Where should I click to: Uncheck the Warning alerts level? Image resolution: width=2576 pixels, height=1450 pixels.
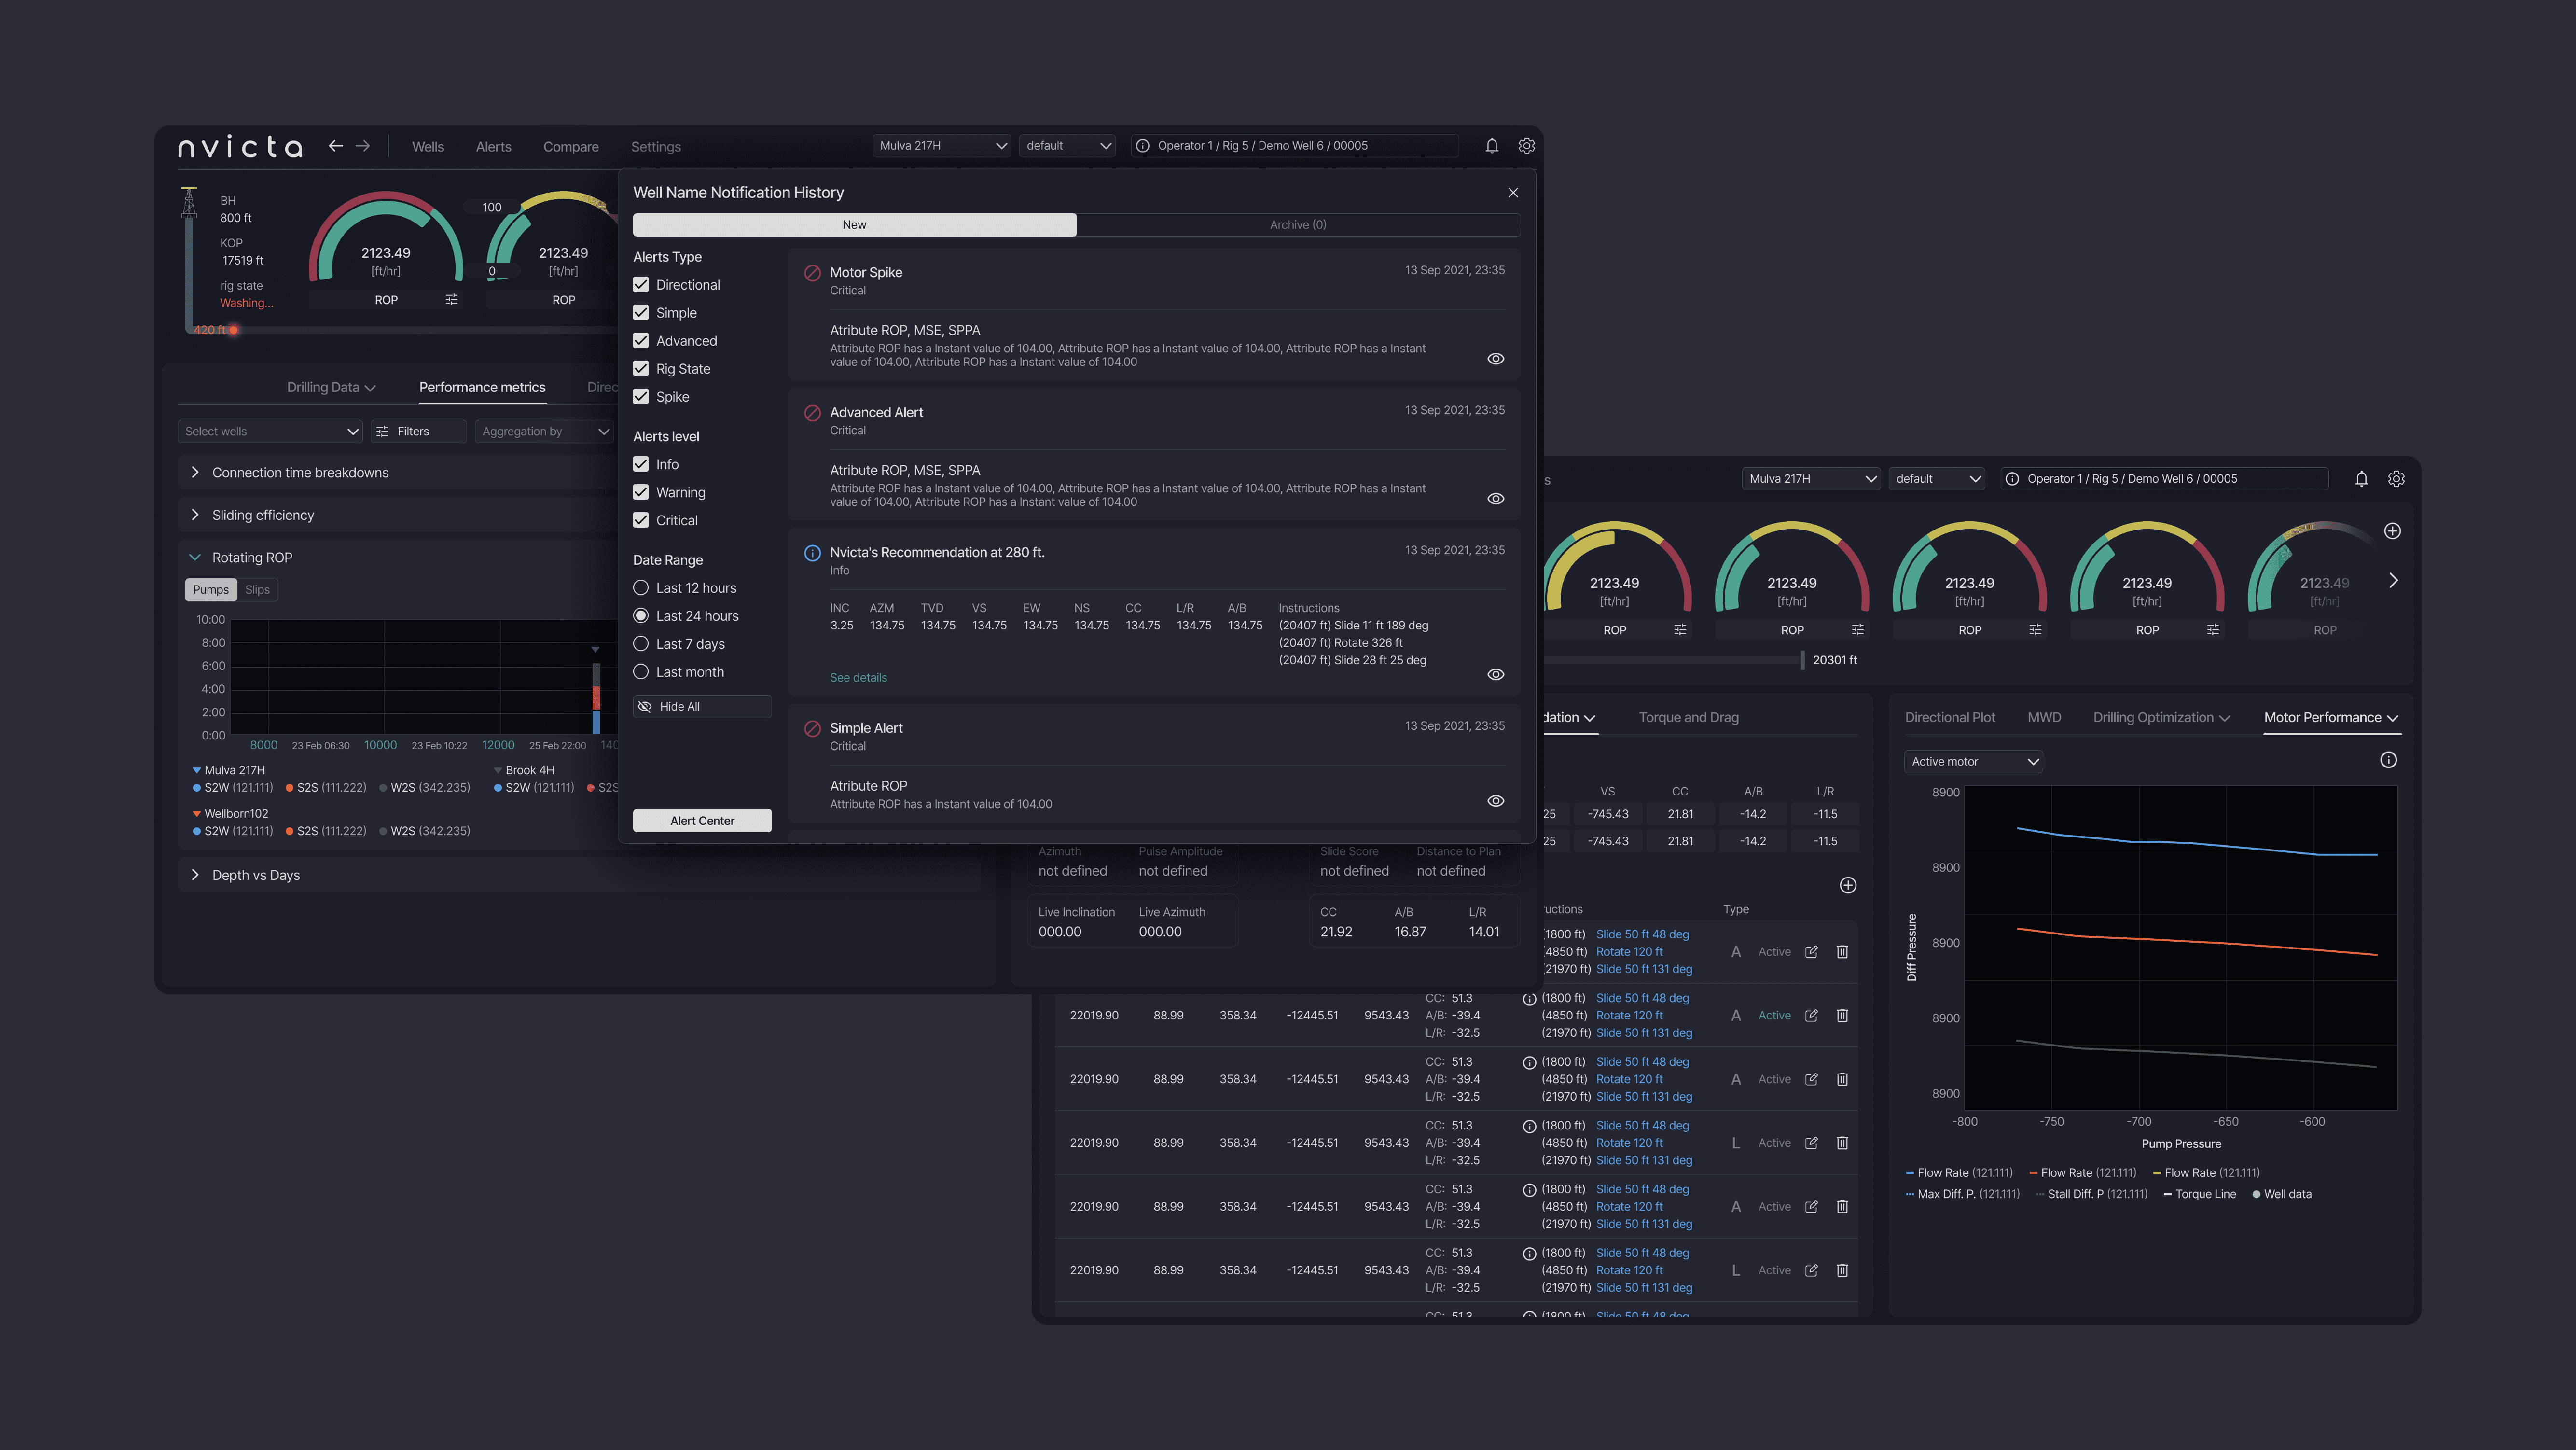click(x=641, y=492)
